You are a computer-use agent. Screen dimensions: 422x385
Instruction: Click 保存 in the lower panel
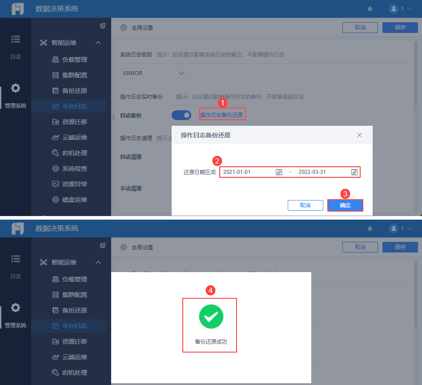pyautogui.click(x=400, y=247)
